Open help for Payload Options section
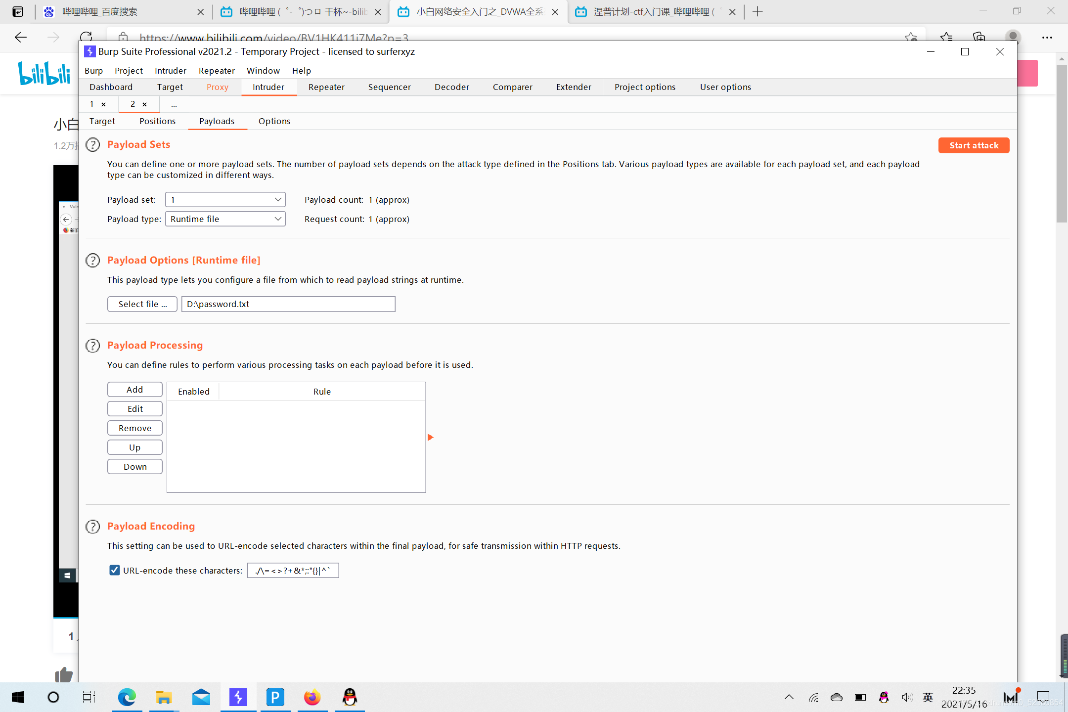This screenshot has width=1068, height=712. [92, 261]
